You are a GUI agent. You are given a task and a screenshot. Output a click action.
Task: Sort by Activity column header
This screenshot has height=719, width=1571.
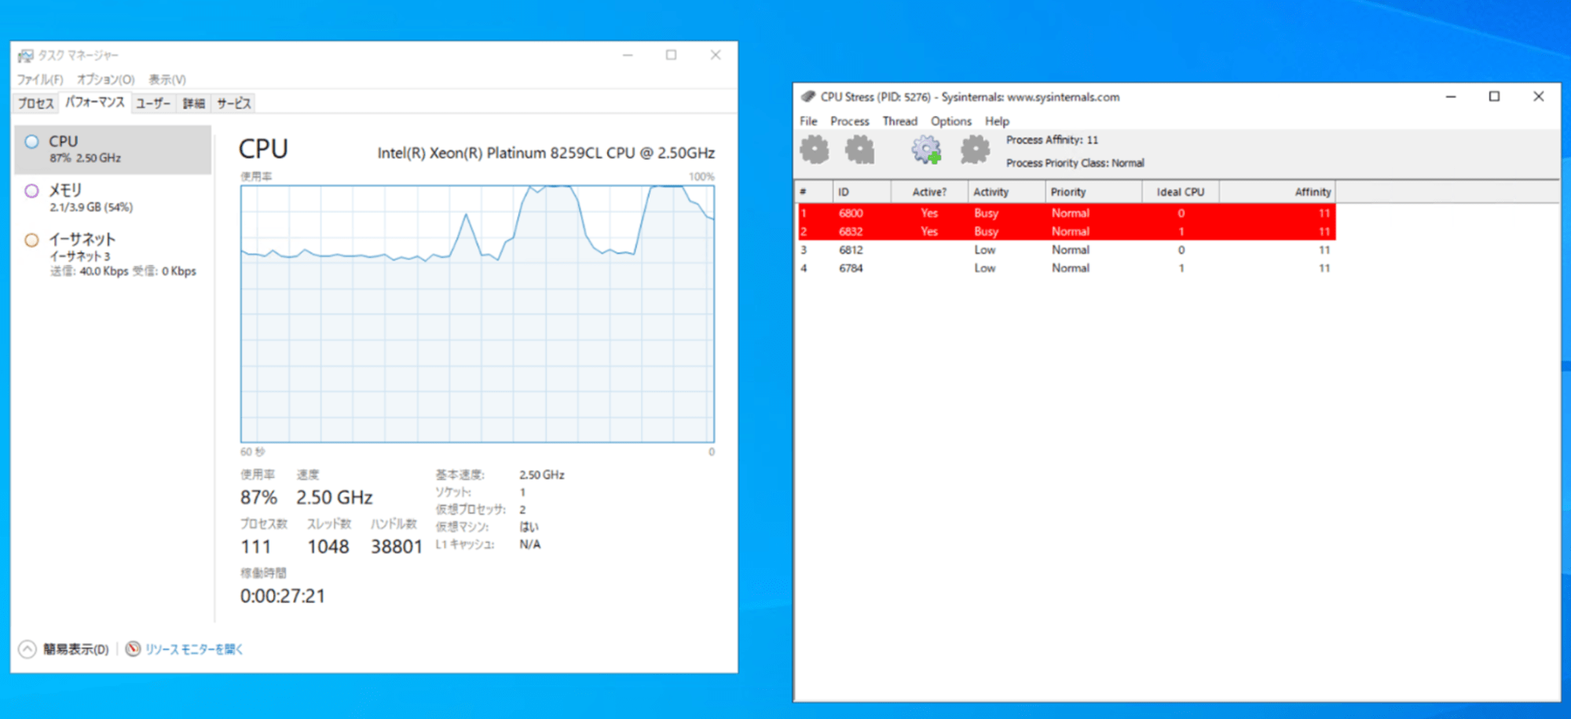point(1007,192)
